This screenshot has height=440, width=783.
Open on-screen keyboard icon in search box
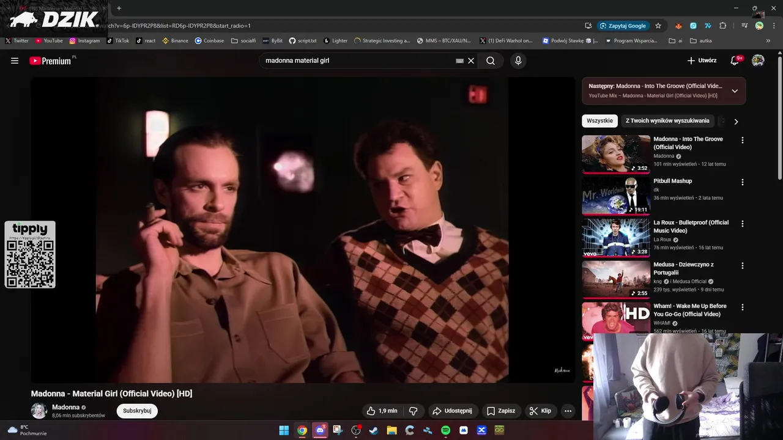[459, 61]
